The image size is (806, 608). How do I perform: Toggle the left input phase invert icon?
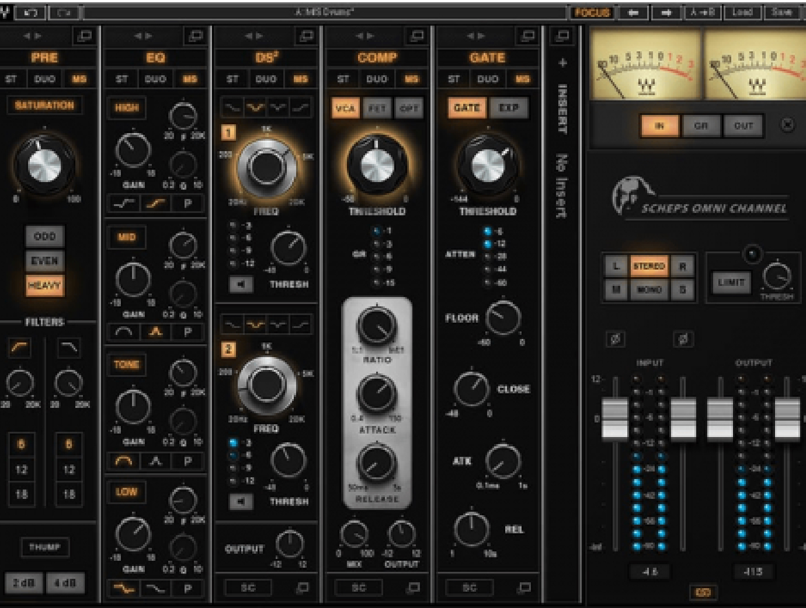[x=615, y=339]
